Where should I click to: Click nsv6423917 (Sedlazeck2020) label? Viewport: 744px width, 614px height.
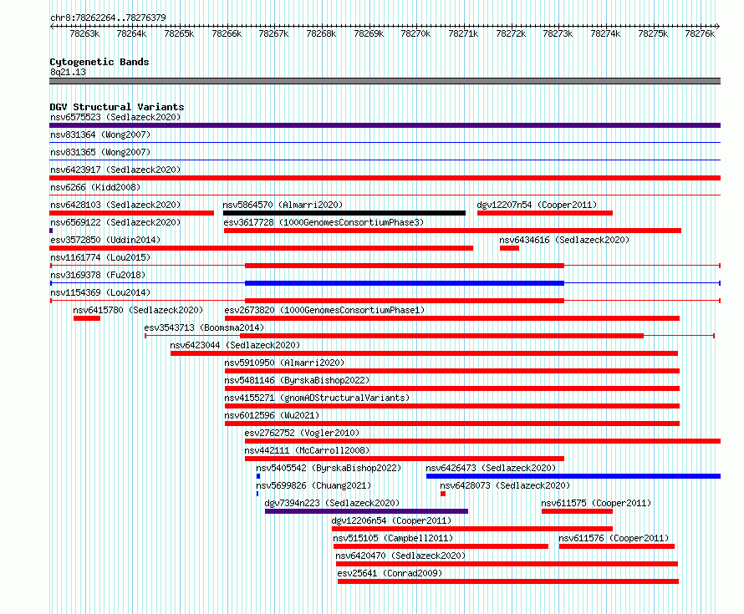pyautogui.click(x=115, y=170)
